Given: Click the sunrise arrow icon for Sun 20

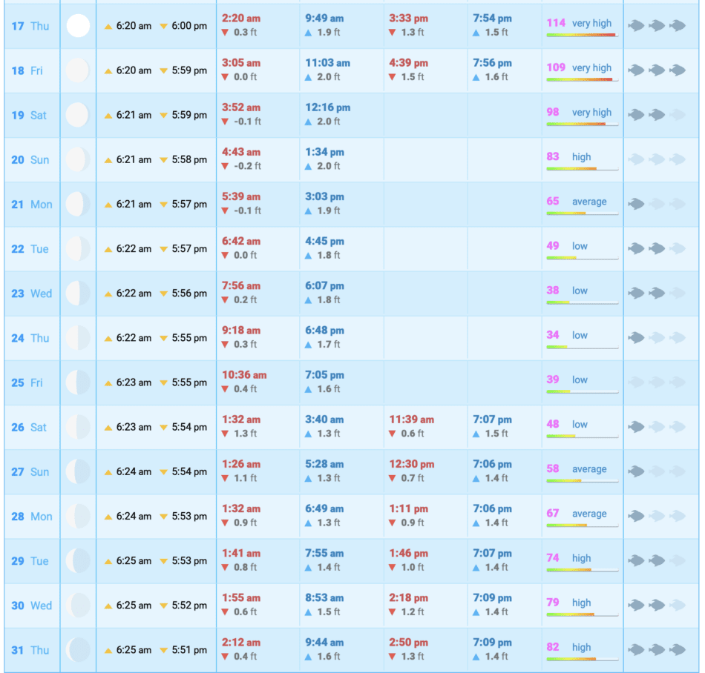Looking at the screenshot, I should 108,160.
